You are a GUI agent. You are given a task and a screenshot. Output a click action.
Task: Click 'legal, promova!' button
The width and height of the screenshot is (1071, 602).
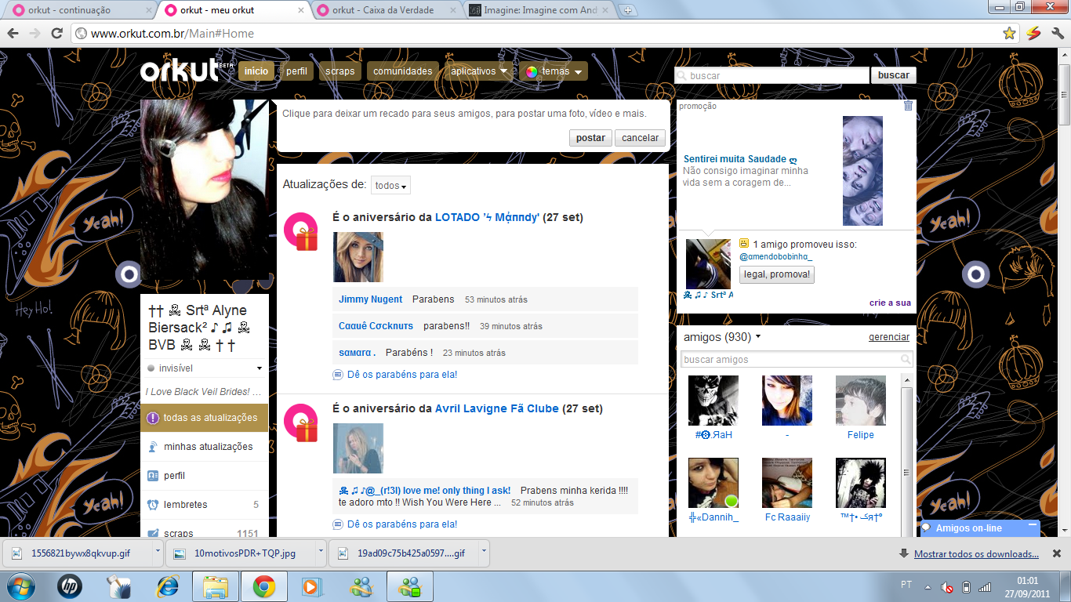click(777, 274)
